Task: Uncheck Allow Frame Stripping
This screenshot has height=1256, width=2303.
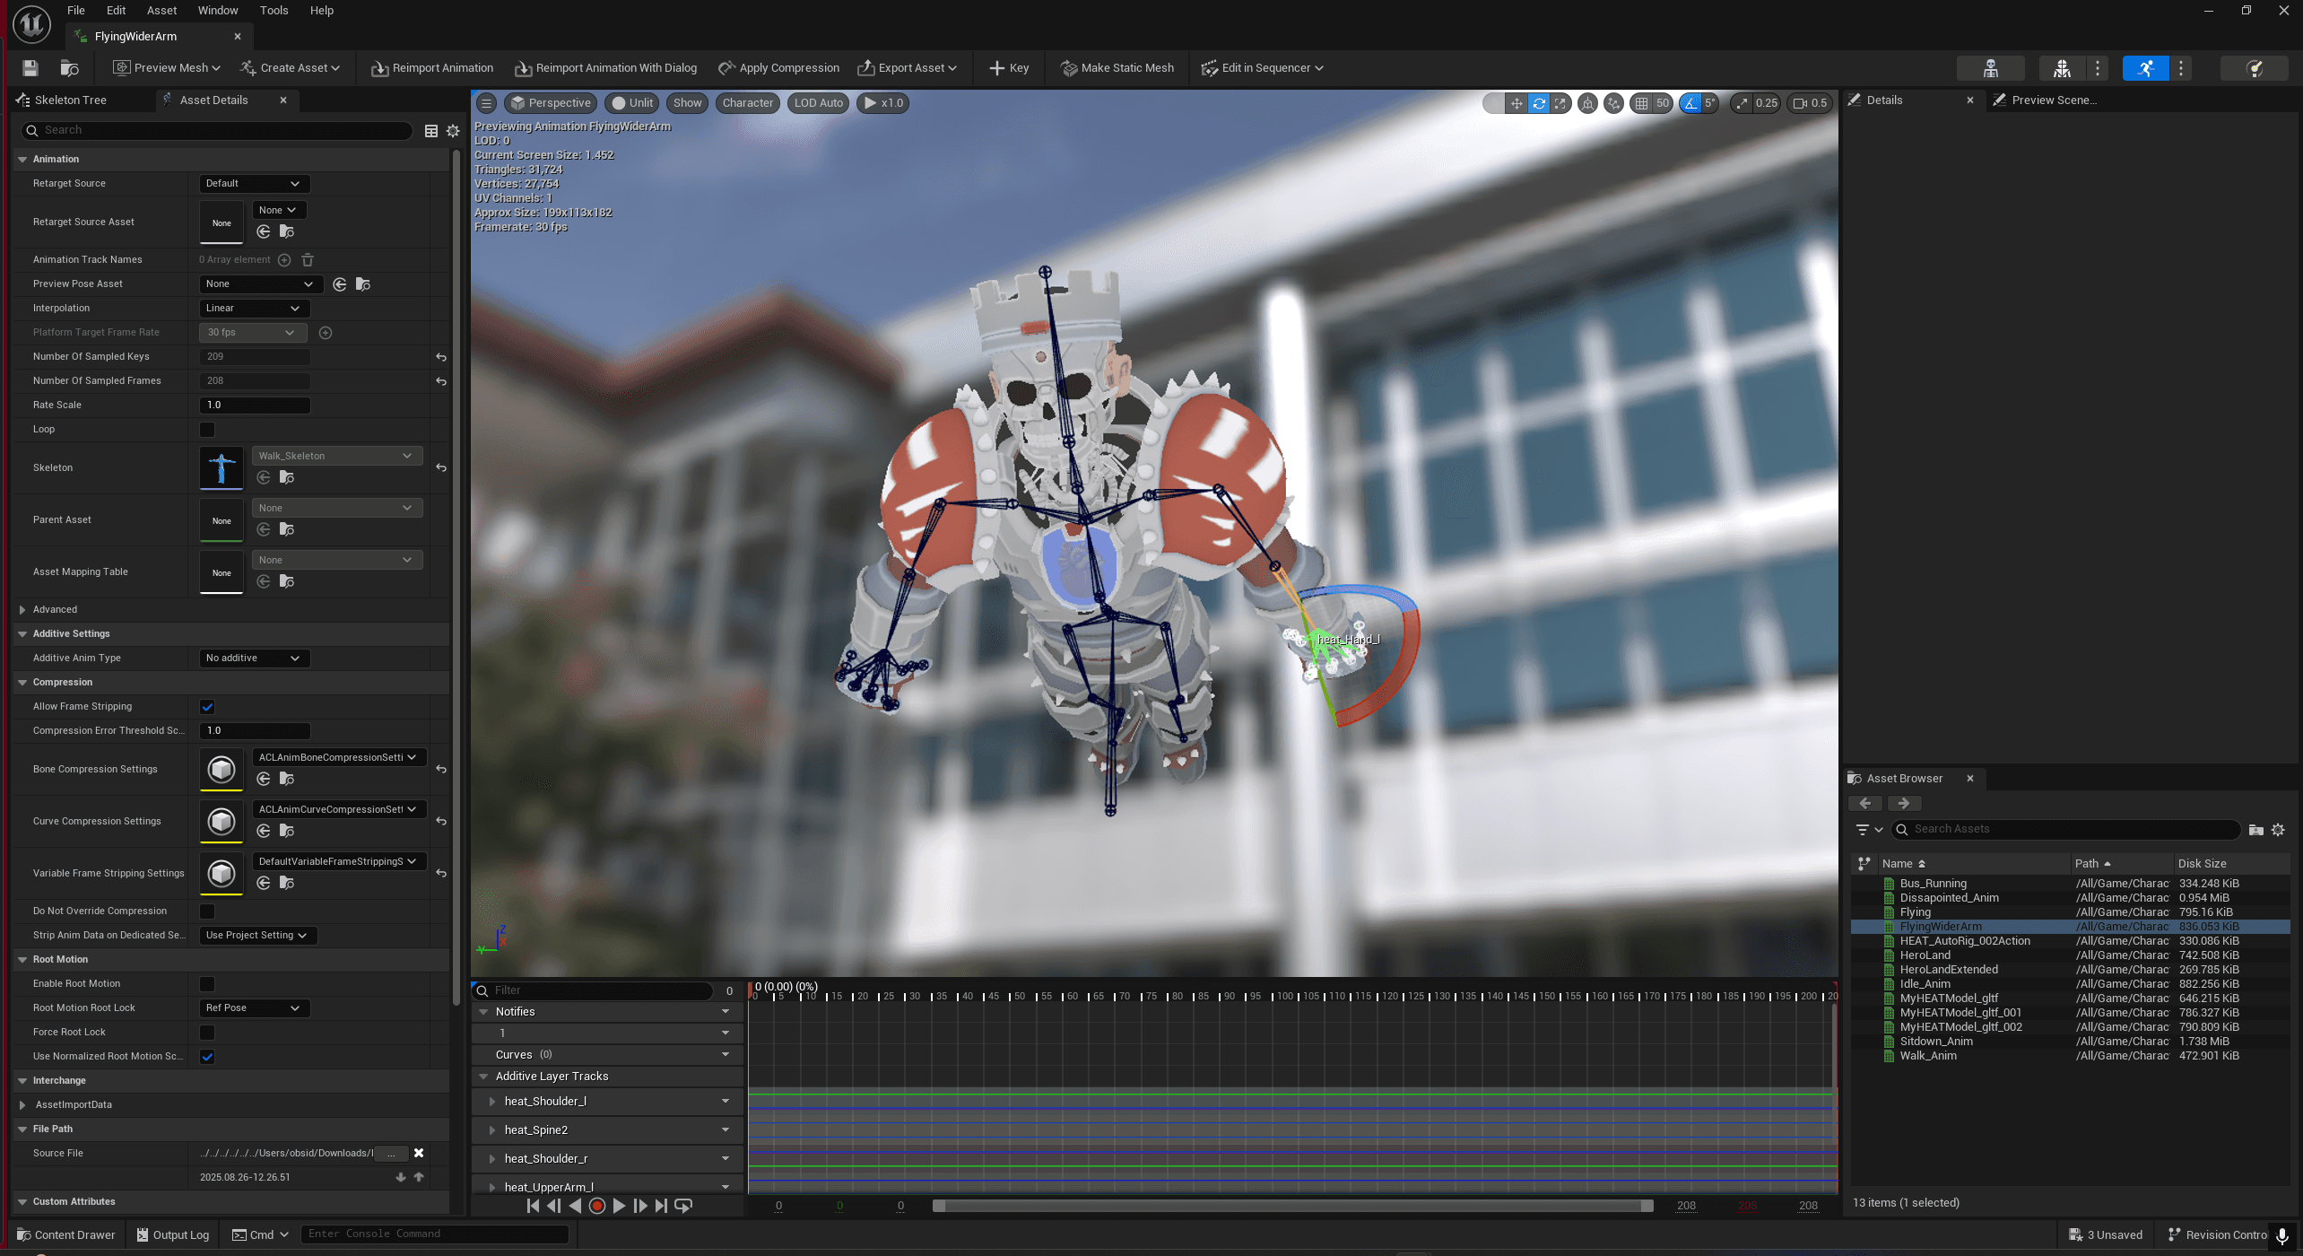Action: 207,707
